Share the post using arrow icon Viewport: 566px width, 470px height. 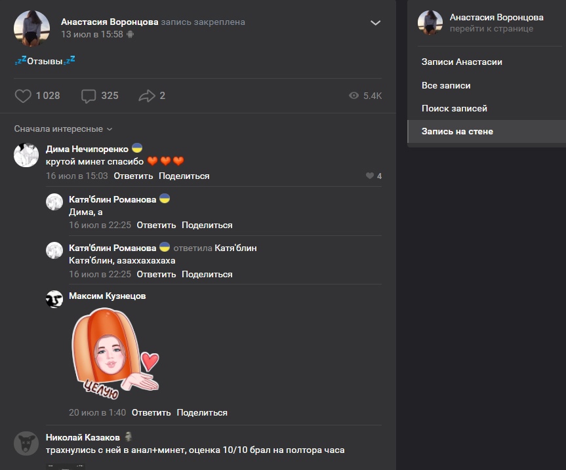[x=146, y=96]
